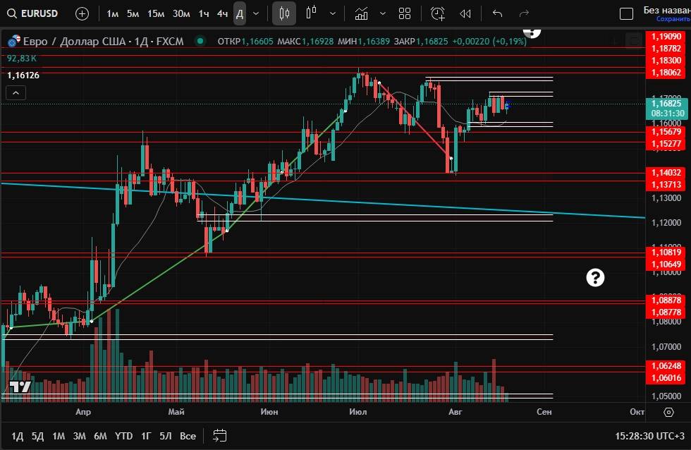Screen dimensions: 691x450
Task: Open the go-to-date calendar icon
Action: pos(219,435)
